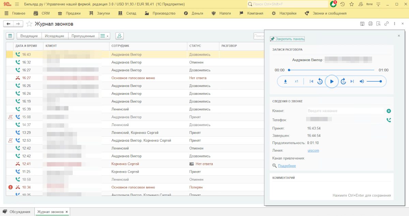Click the add contact icon in toolbar
Image resolution: width=409 pixels, height=216 pixels.
point(119,36)
